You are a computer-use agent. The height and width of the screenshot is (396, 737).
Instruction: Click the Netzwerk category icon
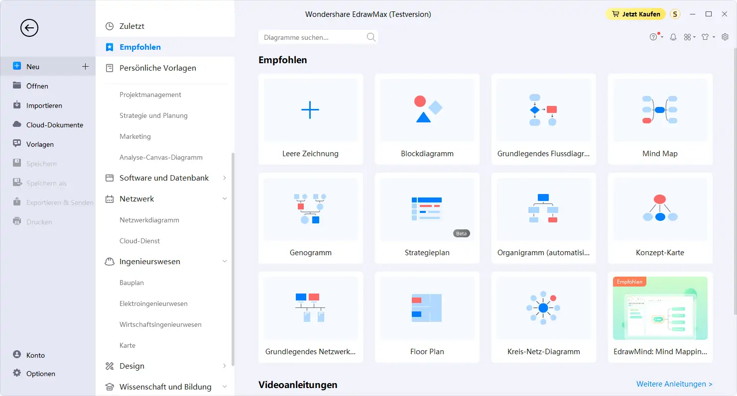[110, 199]
